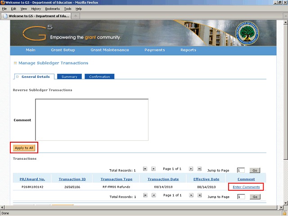This screenshot has height=216, width=288.
Task: Click icon beside Manage Subledger Transactions heading
Action: tap(15, 63)
